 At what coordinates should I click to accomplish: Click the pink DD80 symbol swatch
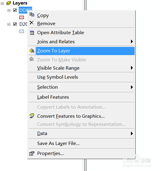(x=21, y=17)
